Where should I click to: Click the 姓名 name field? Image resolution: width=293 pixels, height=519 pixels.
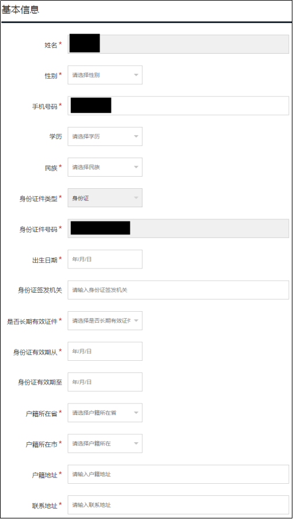178,44
